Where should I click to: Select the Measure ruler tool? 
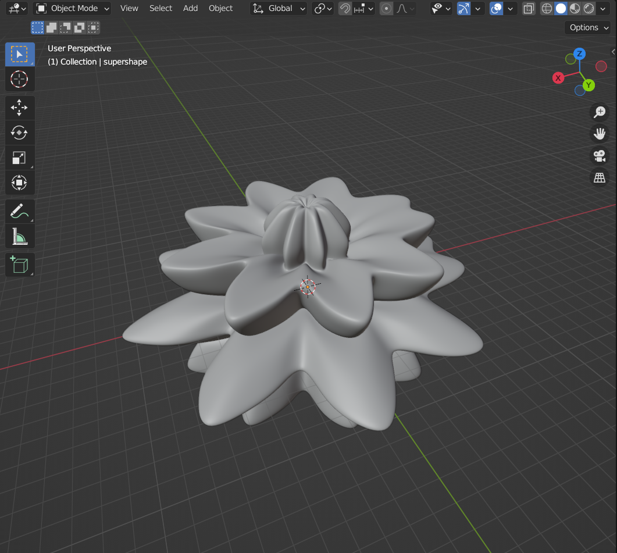click(20, 237)
